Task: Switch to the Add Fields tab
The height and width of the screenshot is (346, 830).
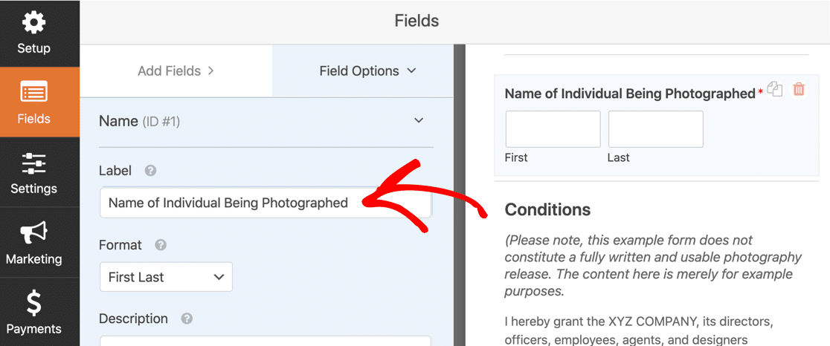Action: 176,71
